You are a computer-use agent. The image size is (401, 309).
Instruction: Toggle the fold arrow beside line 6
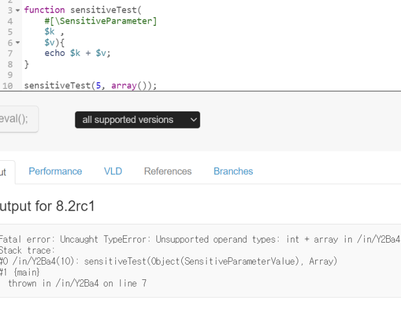(18, 43)
